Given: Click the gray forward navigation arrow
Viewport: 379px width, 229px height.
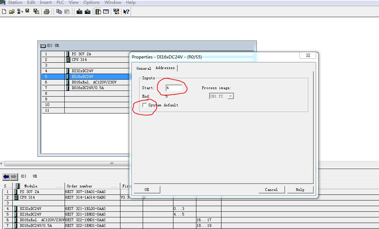Looking at the screenshot, I should click(14, 177).
